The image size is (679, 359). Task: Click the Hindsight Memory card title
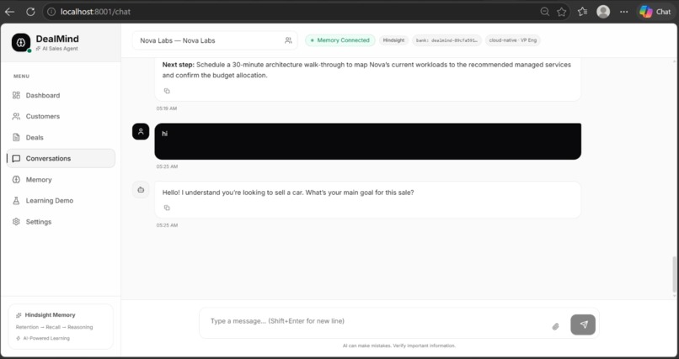tap(50, 315)
